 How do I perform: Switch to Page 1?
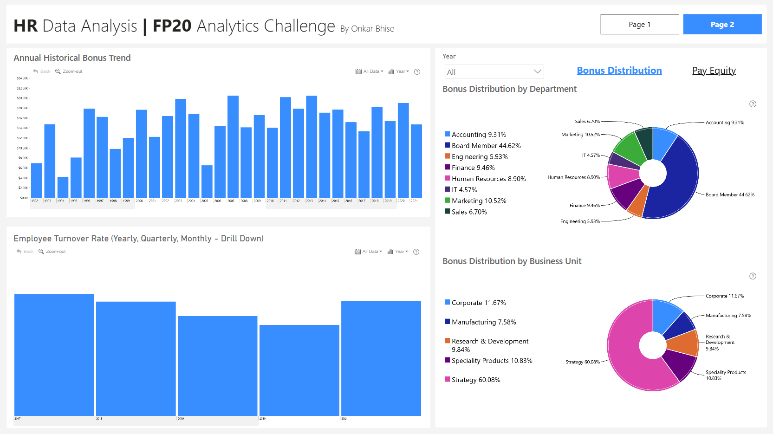(640, 24)
